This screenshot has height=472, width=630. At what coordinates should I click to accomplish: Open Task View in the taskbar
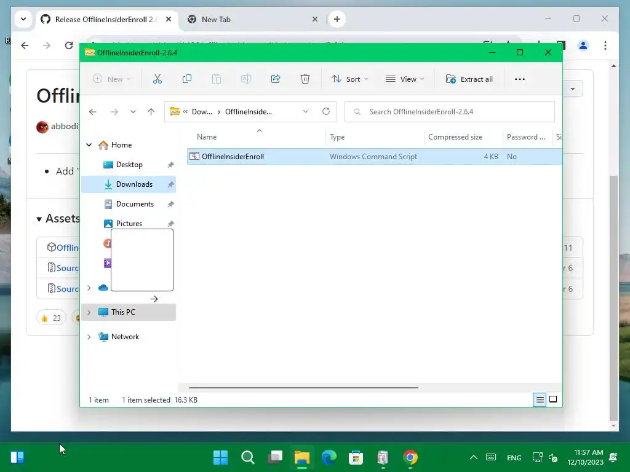coord(275,457)
